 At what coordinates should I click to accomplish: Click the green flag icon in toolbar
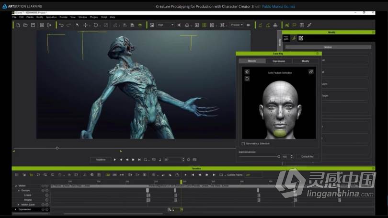294,25
